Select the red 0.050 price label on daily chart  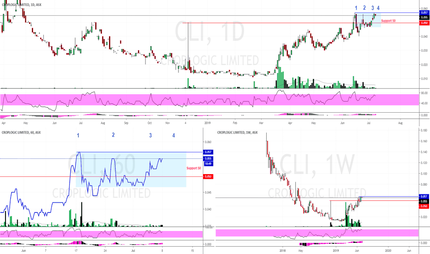tap(424, 23)
